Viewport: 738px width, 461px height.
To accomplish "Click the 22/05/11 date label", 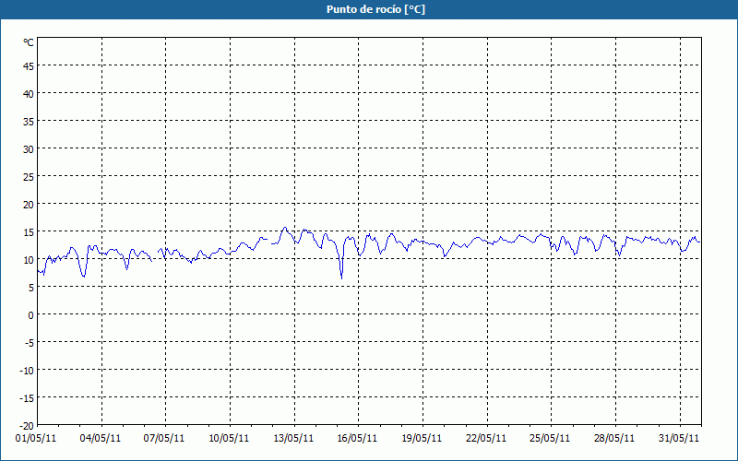I will coord(486,439).
